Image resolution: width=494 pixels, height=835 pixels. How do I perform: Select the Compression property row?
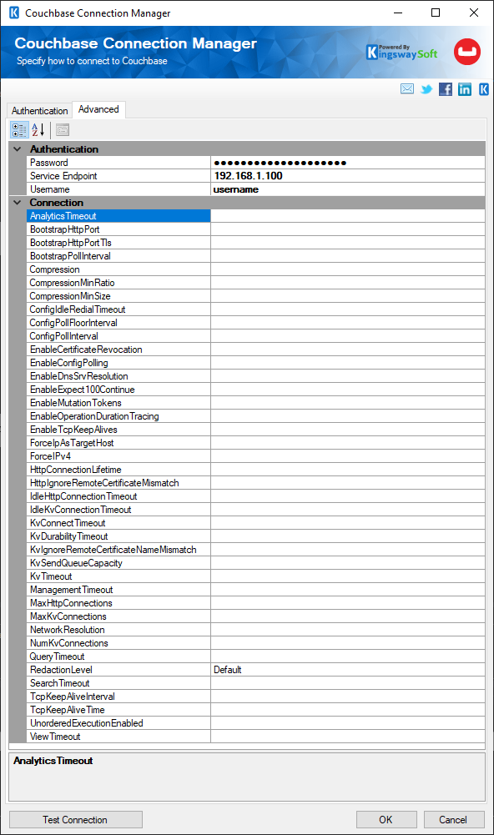118,269
